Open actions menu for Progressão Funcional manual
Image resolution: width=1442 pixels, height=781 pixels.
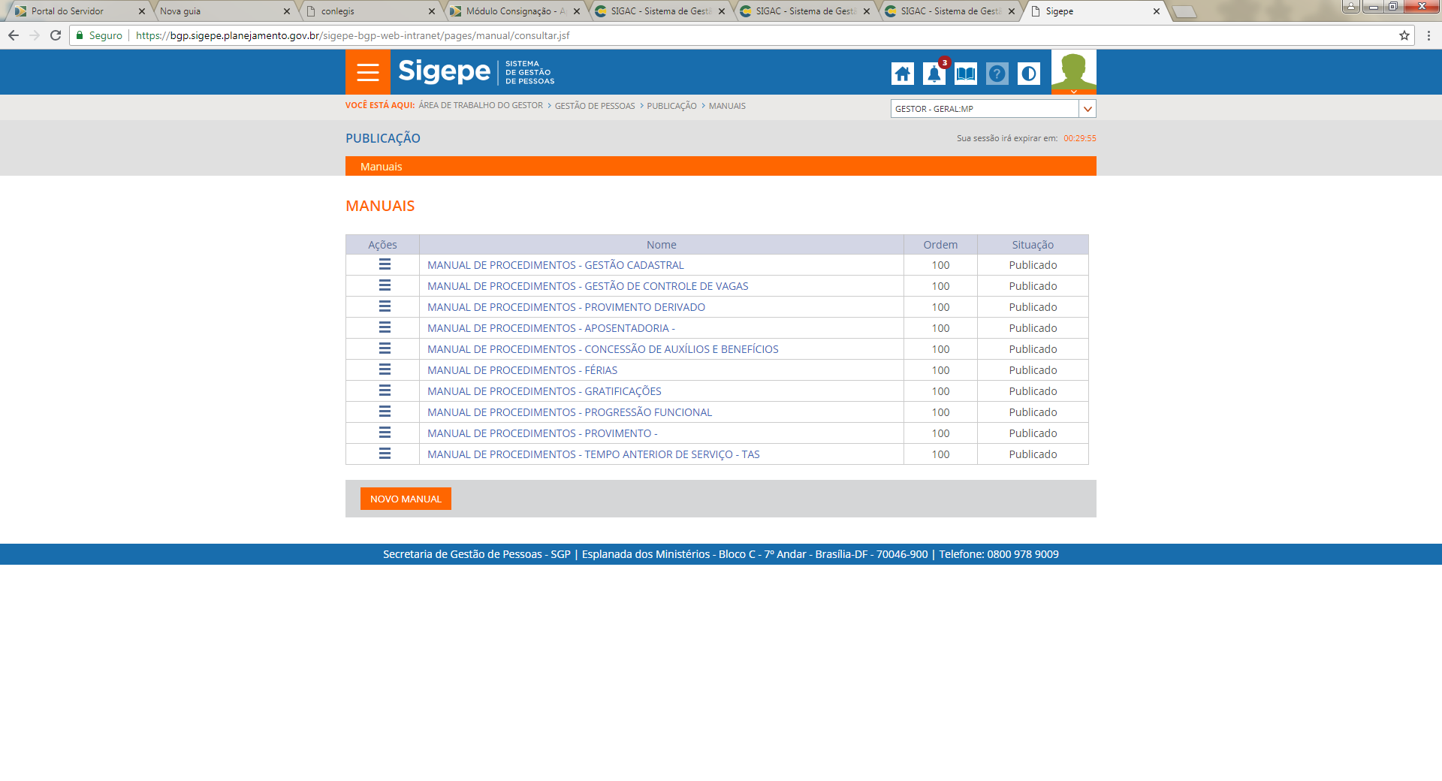pos(385,412)
